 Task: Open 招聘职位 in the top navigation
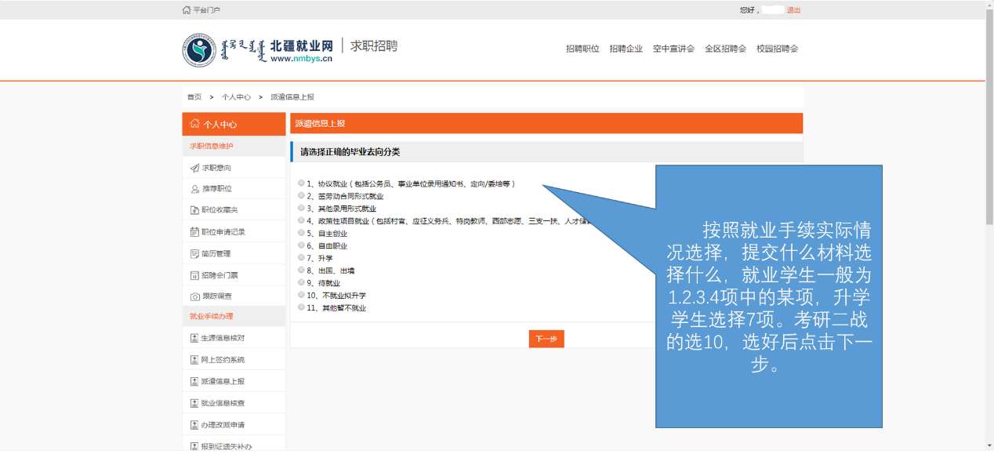click(582, 49)
